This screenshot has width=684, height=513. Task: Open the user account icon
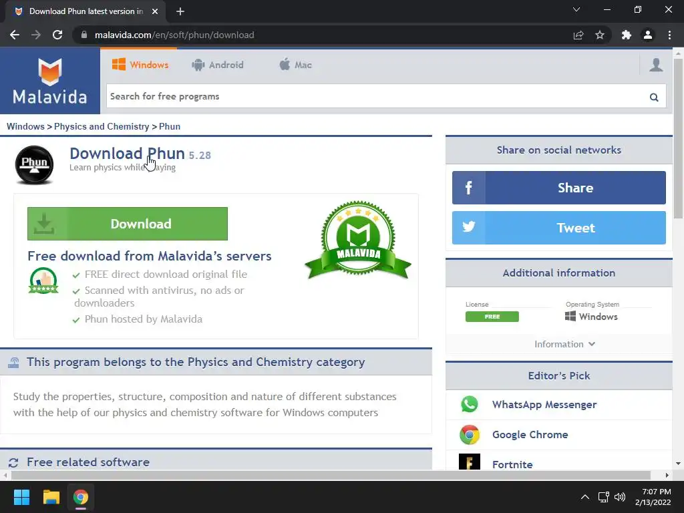coord(656,65)
